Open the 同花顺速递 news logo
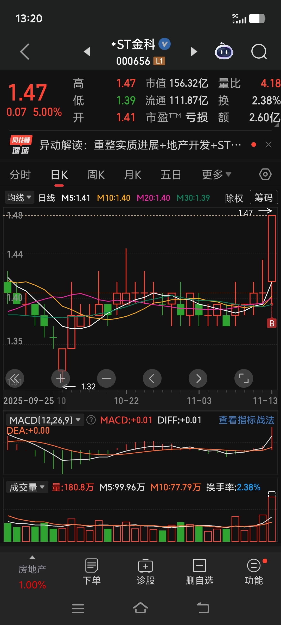The image size is (281, 625). (21, 145)
